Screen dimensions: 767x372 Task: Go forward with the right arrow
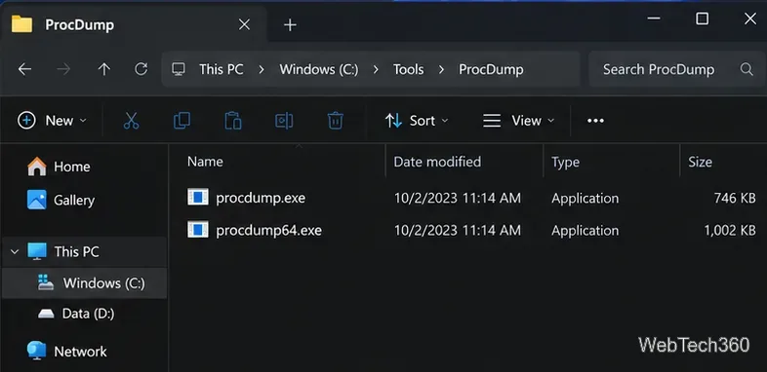[63, 69]
